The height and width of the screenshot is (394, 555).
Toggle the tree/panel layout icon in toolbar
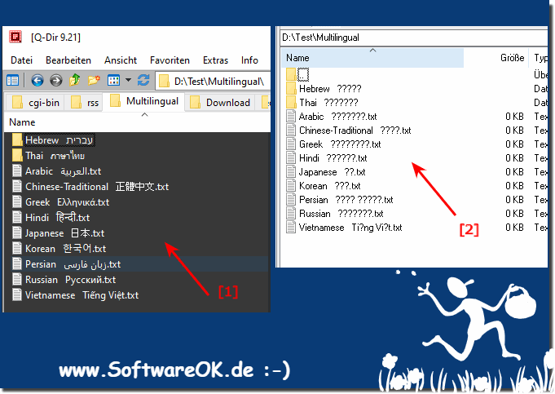click(13, 81)
